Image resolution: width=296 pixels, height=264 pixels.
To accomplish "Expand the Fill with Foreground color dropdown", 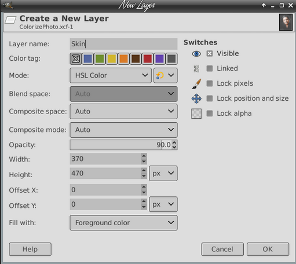I will 123,223.
